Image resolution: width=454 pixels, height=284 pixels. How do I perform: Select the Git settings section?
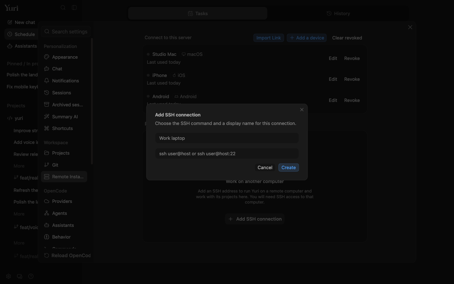coord(64,165)
